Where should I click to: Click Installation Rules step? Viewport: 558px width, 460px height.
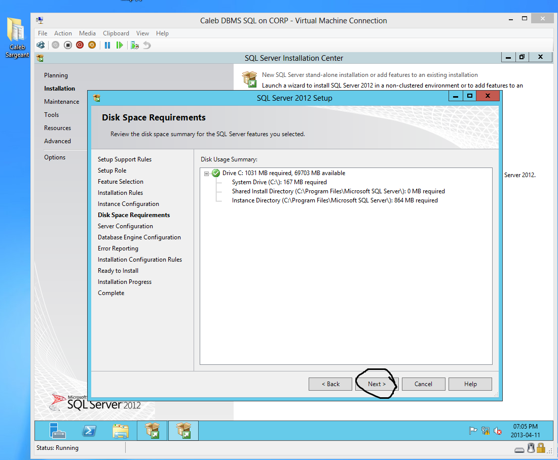tap(120, 193)
